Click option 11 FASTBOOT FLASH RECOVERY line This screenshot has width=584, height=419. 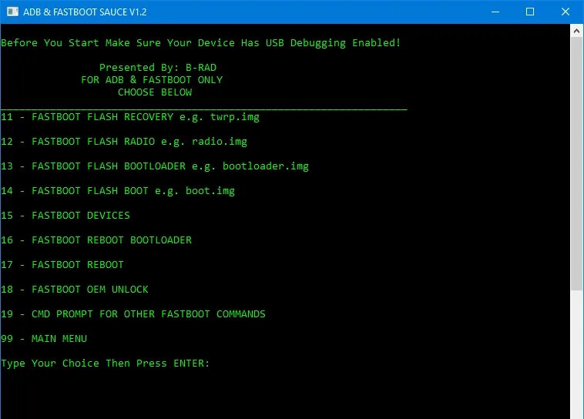130,117
